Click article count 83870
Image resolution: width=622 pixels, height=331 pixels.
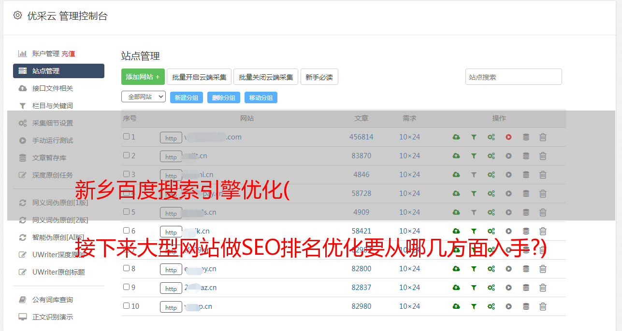click(362, 156)
